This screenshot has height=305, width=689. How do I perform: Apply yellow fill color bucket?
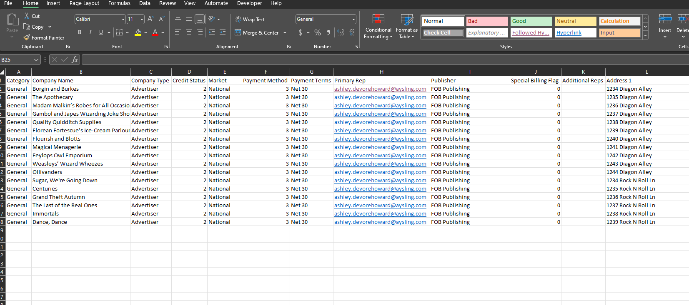click(x=138, y=32)
